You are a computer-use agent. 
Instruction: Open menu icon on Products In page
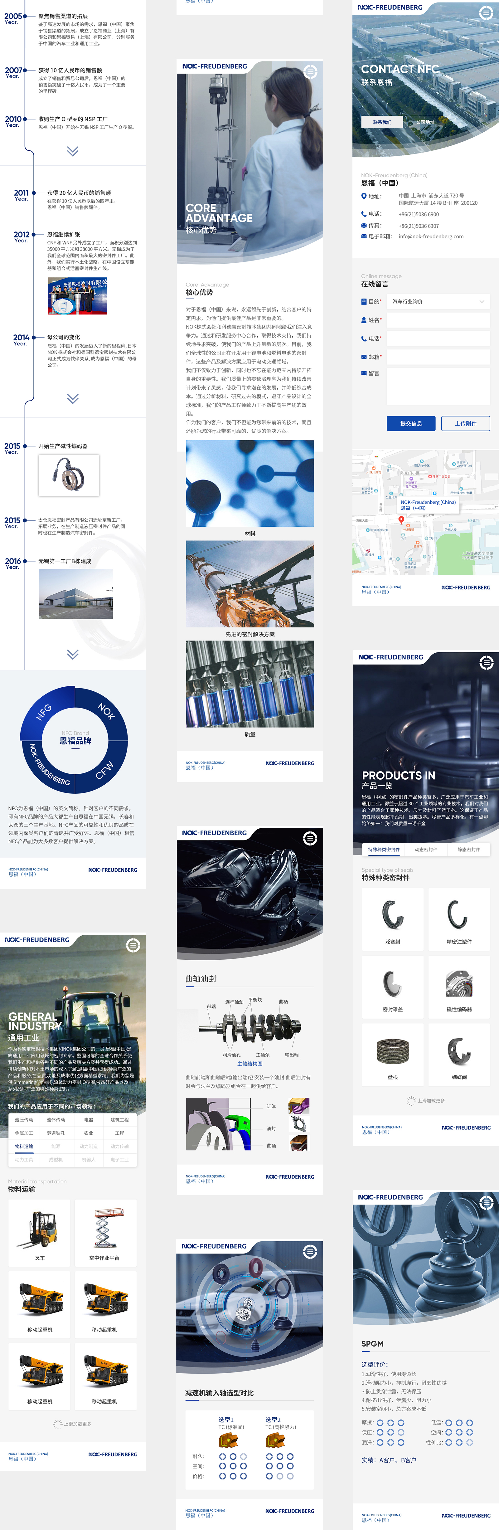[486, 662]
